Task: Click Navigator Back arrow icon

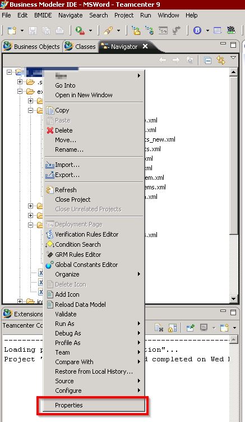Action: pyautogui.click(x=163, y=60)
